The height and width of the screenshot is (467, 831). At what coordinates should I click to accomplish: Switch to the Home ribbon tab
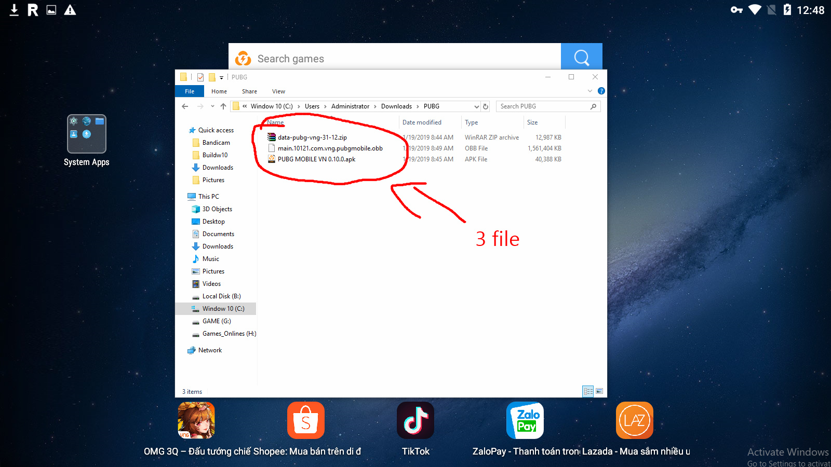click(219, 91)
